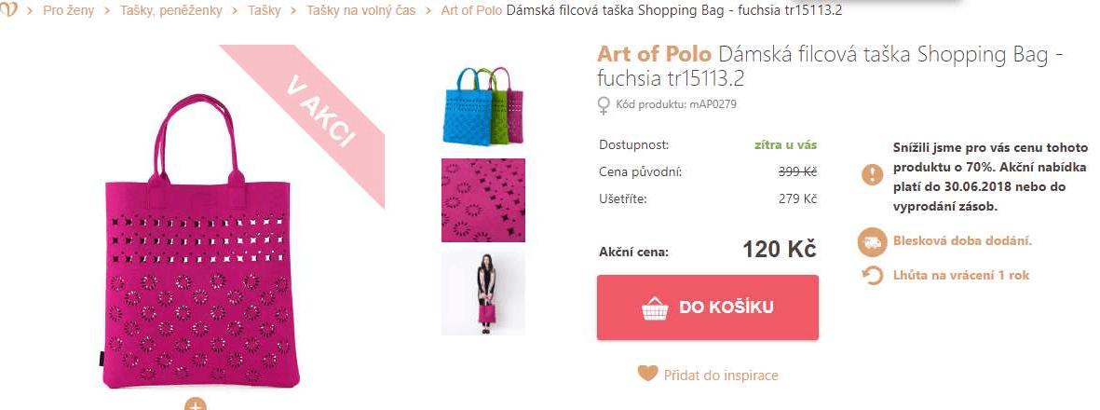Click the basket icon on Do košíku button
The width and height of the screenshot is (1100, 410).
(x=655, y=307)
